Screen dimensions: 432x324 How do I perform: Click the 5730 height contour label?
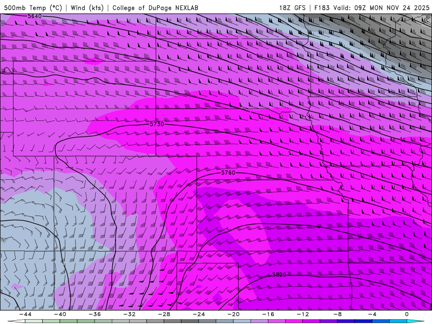[x=157, y=124]
